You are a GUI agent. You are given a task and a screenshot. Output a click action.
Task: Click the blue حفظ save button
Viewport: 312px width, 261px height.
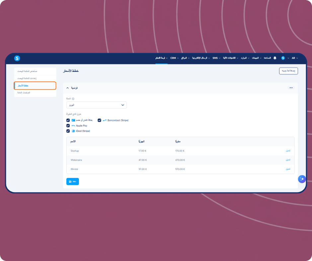pyautogui.click(x=73, y=182)
